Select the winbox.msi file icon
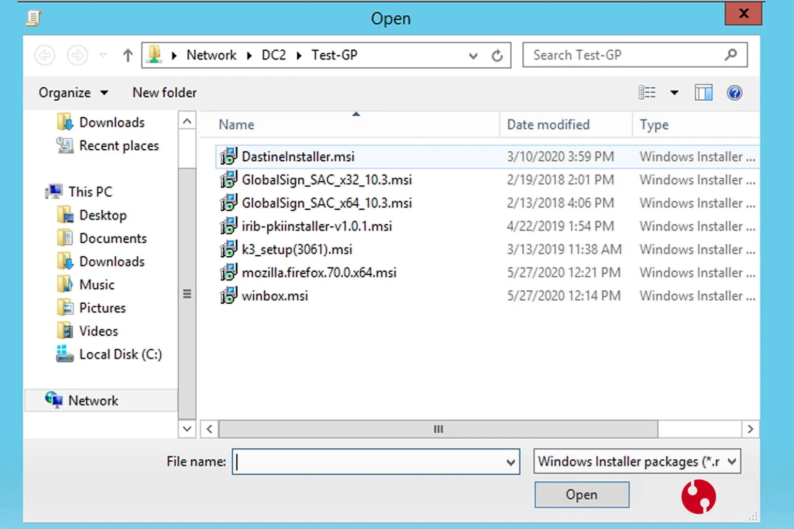This screenshot has width=794, height=529. click(x=228, y=295)
